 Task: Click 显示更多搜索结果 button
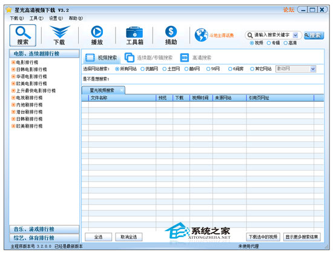[x=302, y=237]
